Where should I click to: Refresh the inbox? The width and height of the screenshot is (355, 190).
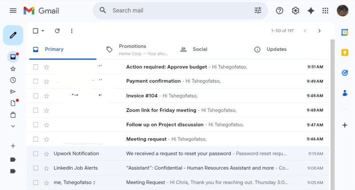coord(57,31)
